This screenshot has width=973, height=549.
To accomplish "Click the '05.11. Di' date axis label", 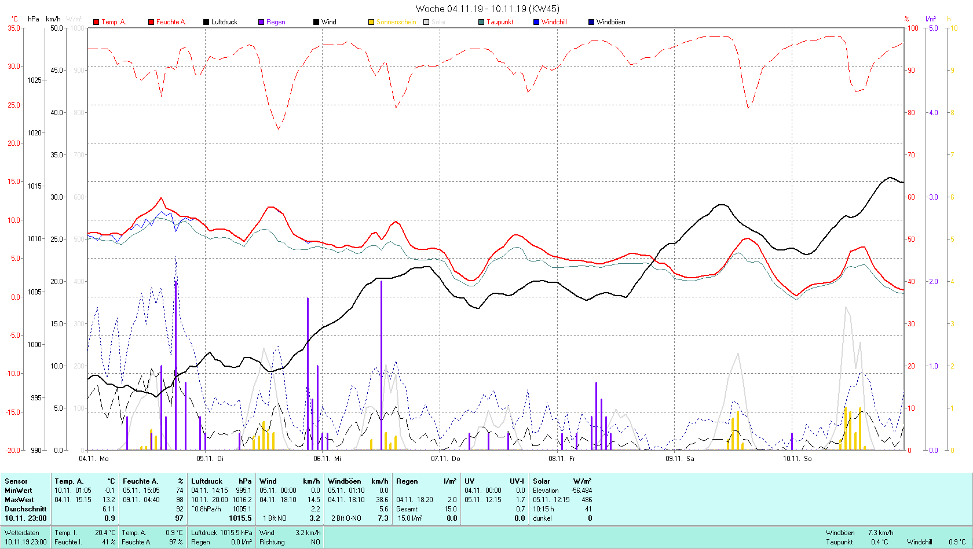I will click(x=210, y=459).
